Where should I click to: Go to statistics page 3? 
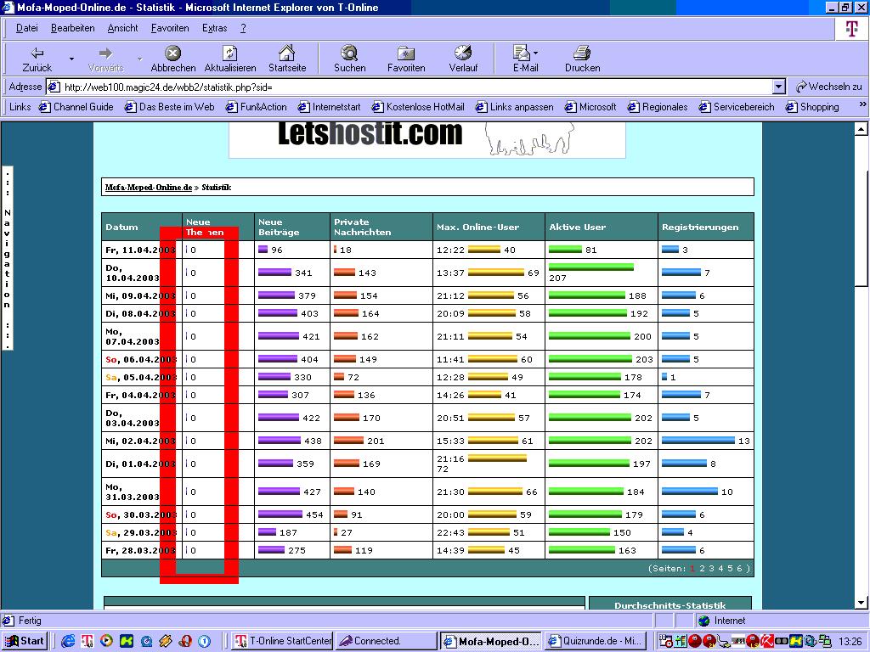710,568
